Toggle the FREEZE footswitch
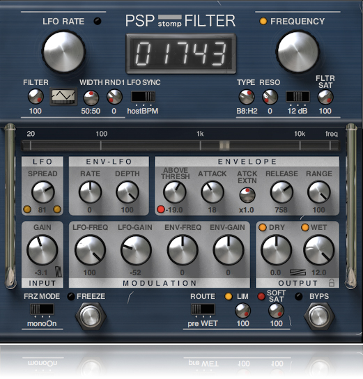Image resolution: width=363 pixels, height=379 pixels. (x=91, y=316)
